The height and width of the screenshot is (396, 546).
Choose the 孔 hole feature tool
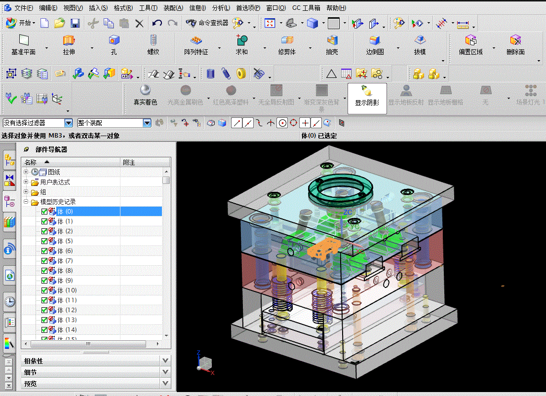[114, 45]
